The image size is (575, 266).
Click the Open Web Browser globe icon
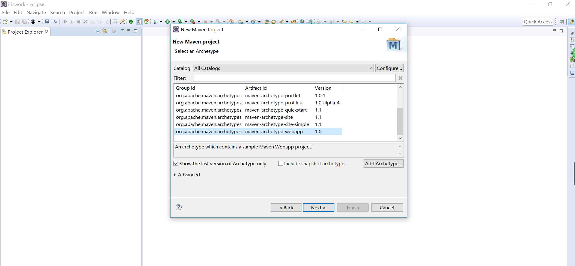tap(302, 22)
